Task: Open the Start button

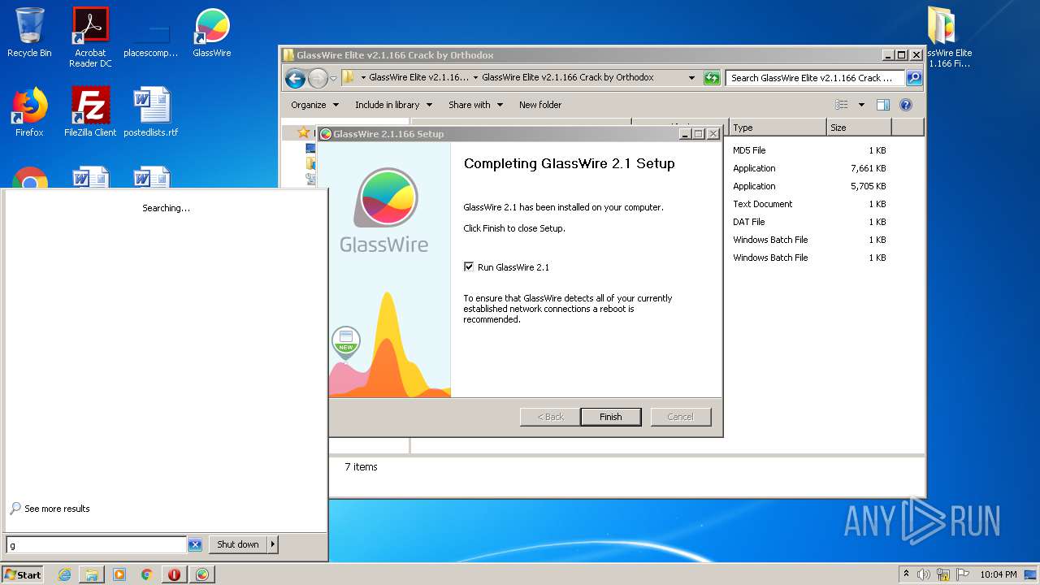Action: tap(23, 574)
